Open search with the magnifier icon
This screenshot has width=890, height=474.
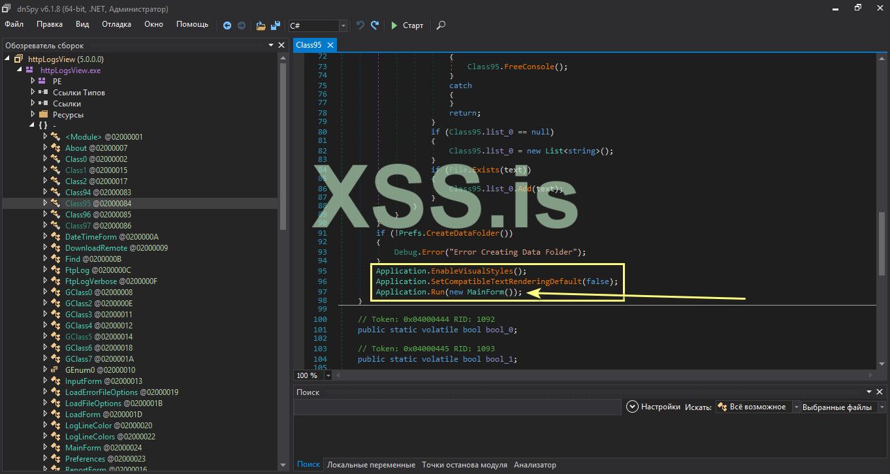point(441,25)
